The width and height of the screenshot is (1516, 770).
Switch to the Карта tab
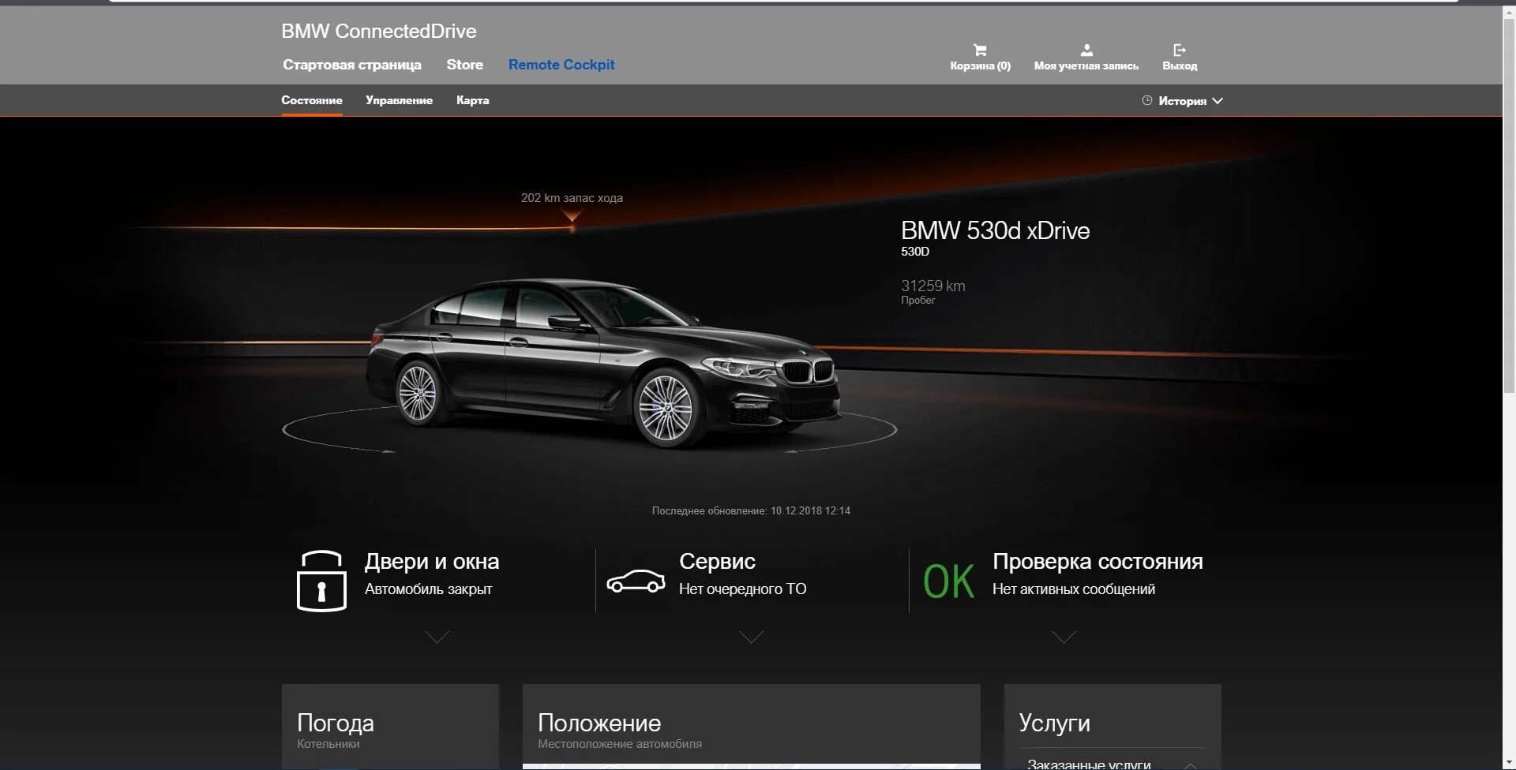click(x=472, y=100)
